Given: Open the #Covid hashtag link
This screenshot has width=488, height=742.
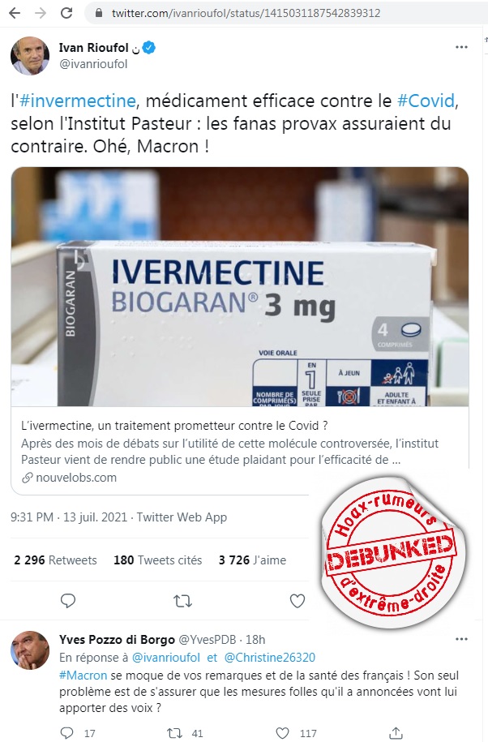Looking at the screenshot, I should click(x=426, y=101).
